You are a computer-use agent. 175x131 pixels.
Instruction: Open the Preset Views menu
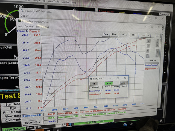42,27
